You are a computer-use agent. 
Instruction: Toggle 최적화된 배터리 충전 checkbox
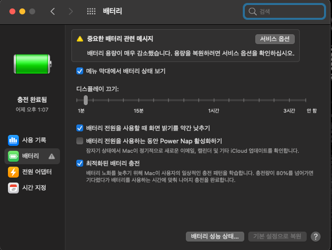pos(80,163)
